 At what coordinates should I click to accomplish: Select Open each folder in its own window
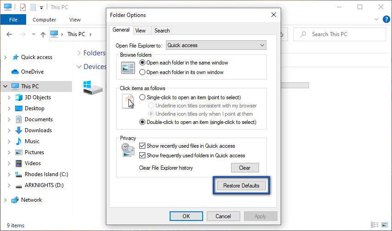[x=142, y=72]
